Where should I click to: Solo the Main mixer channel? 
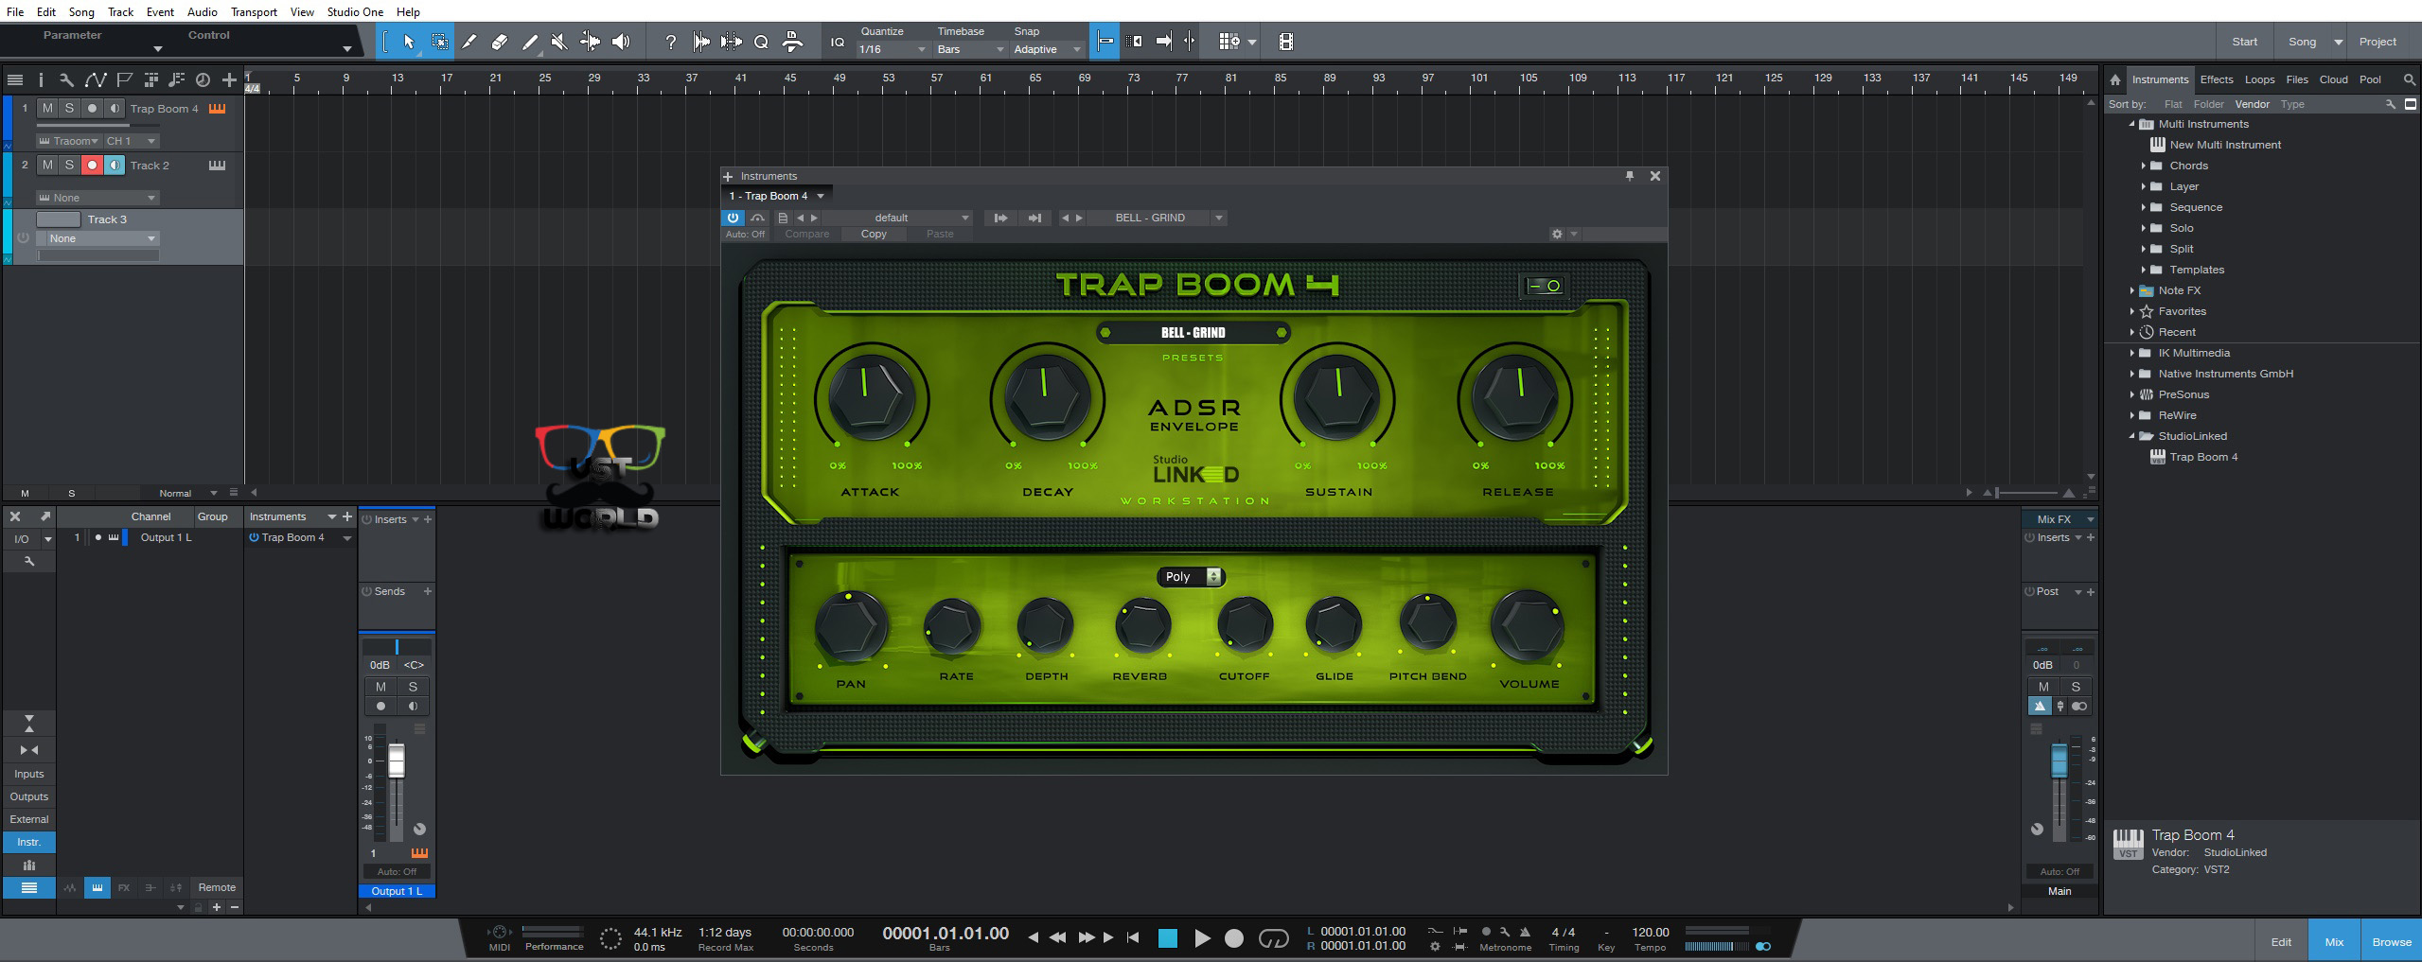click(x=2076, y=687)
